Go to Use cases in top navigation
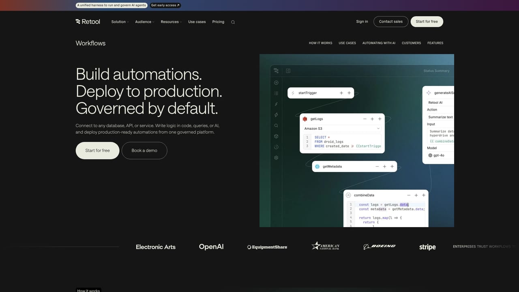This screenshot has height=292, width=519. coord(197,22)
